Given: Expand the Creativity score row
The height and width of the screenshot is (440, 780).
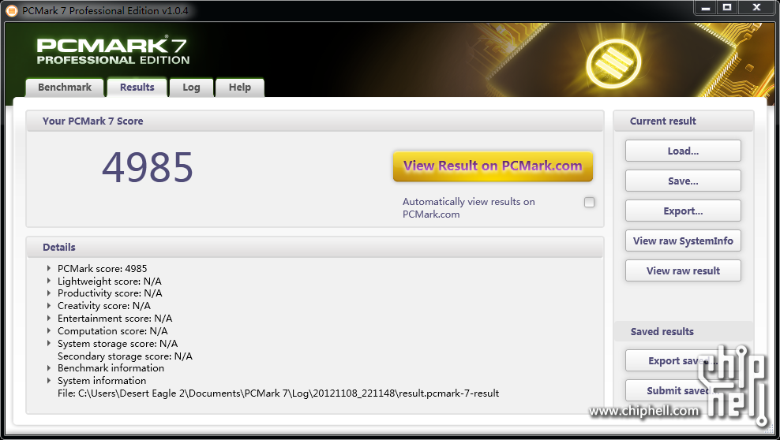Looking at the screenshot, I should click(x=49, y=305).
